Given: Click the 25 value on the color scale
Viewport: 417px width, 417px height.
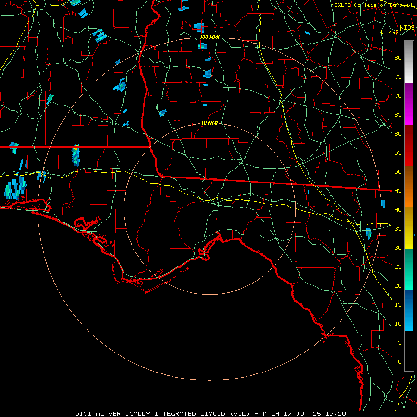Looking at the screenshot, I should click(398, 266).
